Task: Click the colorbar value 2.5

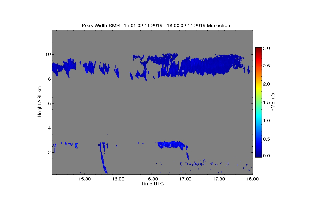Action: pyautogui.click(x=267, y=66)
